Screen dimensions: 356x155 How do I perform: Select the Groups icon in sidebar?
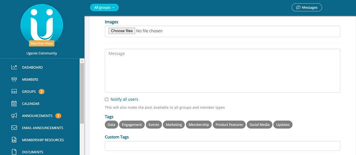[14, 92]
